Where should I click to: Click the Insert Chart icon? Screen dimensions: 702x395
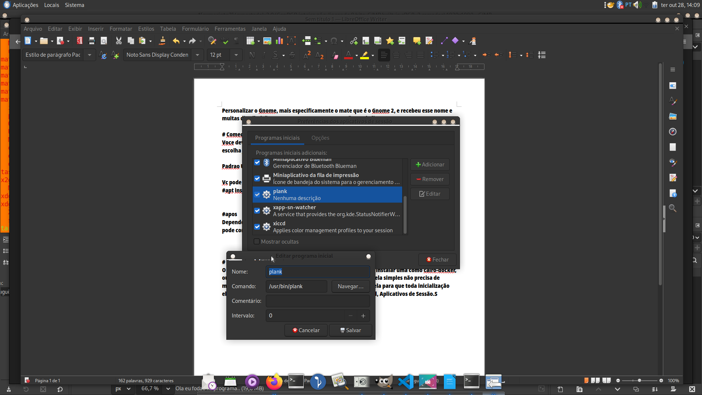[x=279, y=41]
